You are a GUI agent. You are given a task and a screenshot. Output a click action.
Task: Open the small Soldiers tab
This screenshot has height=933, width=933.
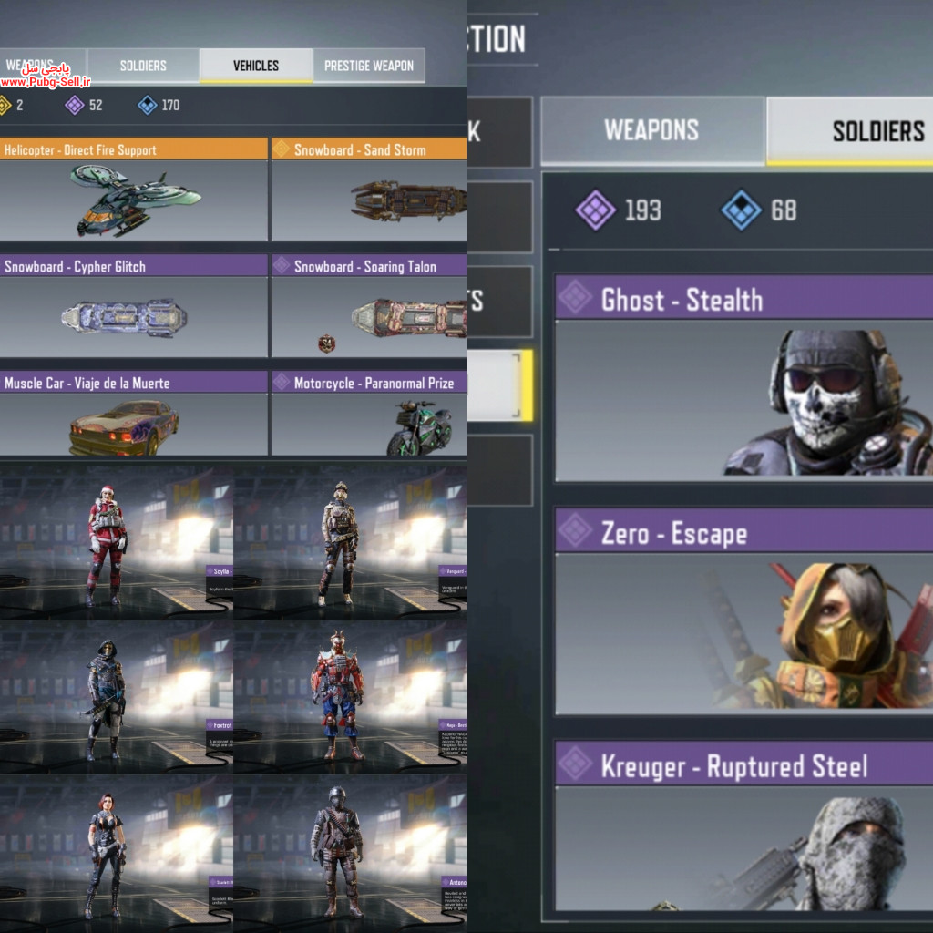pos(143,66)
